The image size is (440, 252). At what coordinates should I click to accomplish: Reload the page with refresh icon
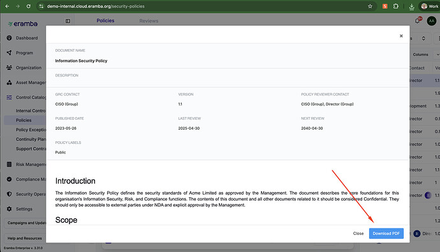point(29,6)
